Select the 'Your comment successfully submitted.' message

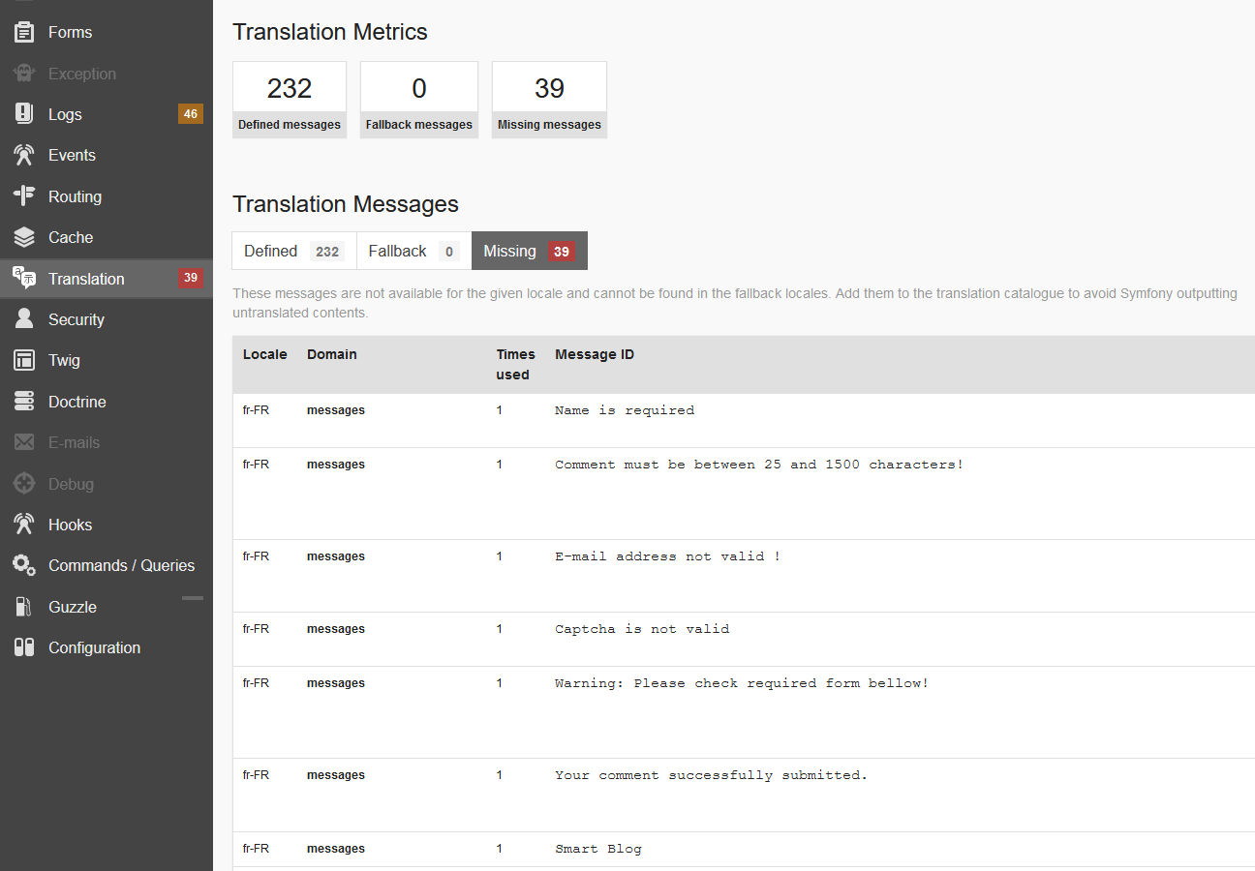712,775
